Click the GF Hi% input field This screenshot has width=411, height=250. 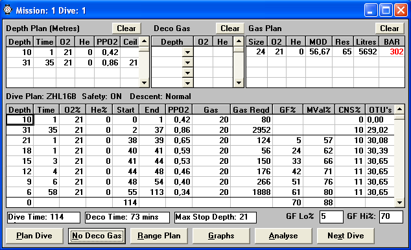(x=391, y=217)
